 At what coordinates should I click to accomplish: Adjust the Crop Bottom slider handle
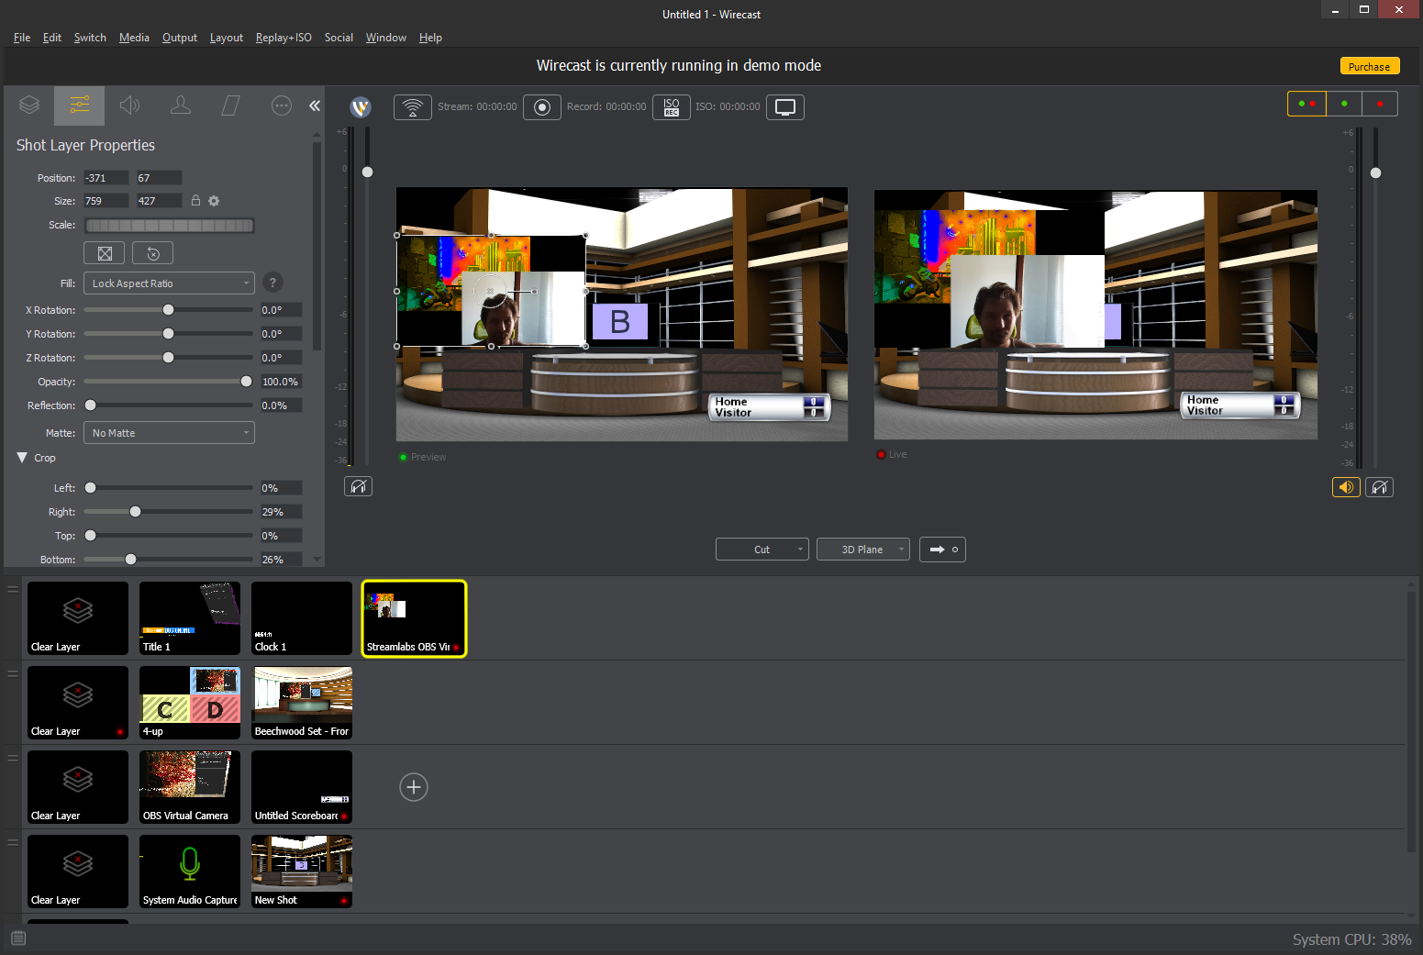pyautogui.click(x=130, y=560)
